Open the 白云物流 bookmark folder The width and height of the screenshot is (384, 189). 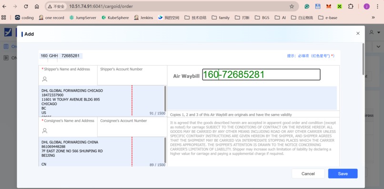[x=302, y=18]
